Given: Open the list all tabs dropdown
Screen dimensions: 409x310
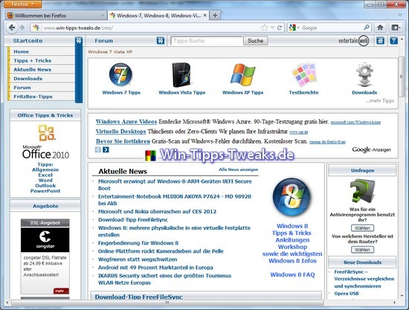Looking at the screenshot, I should coord(400,15).
